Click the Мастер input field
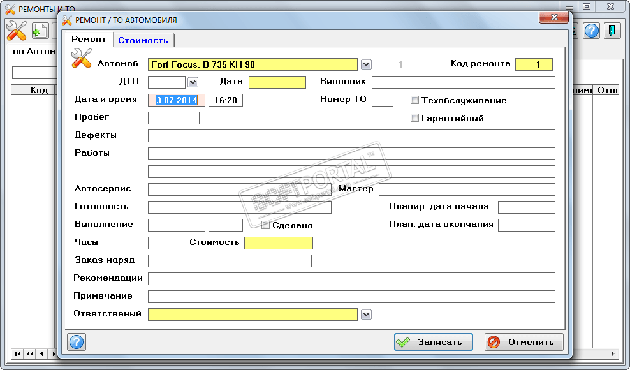Viewport: 630px width, 370px height. tap(467, 189)
